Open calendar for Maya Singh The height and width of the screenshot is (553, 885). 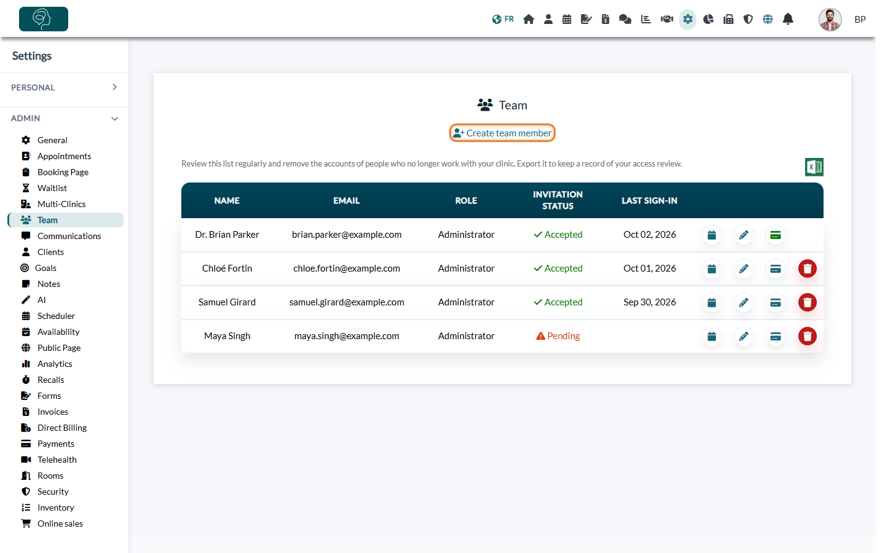(712, 336)
